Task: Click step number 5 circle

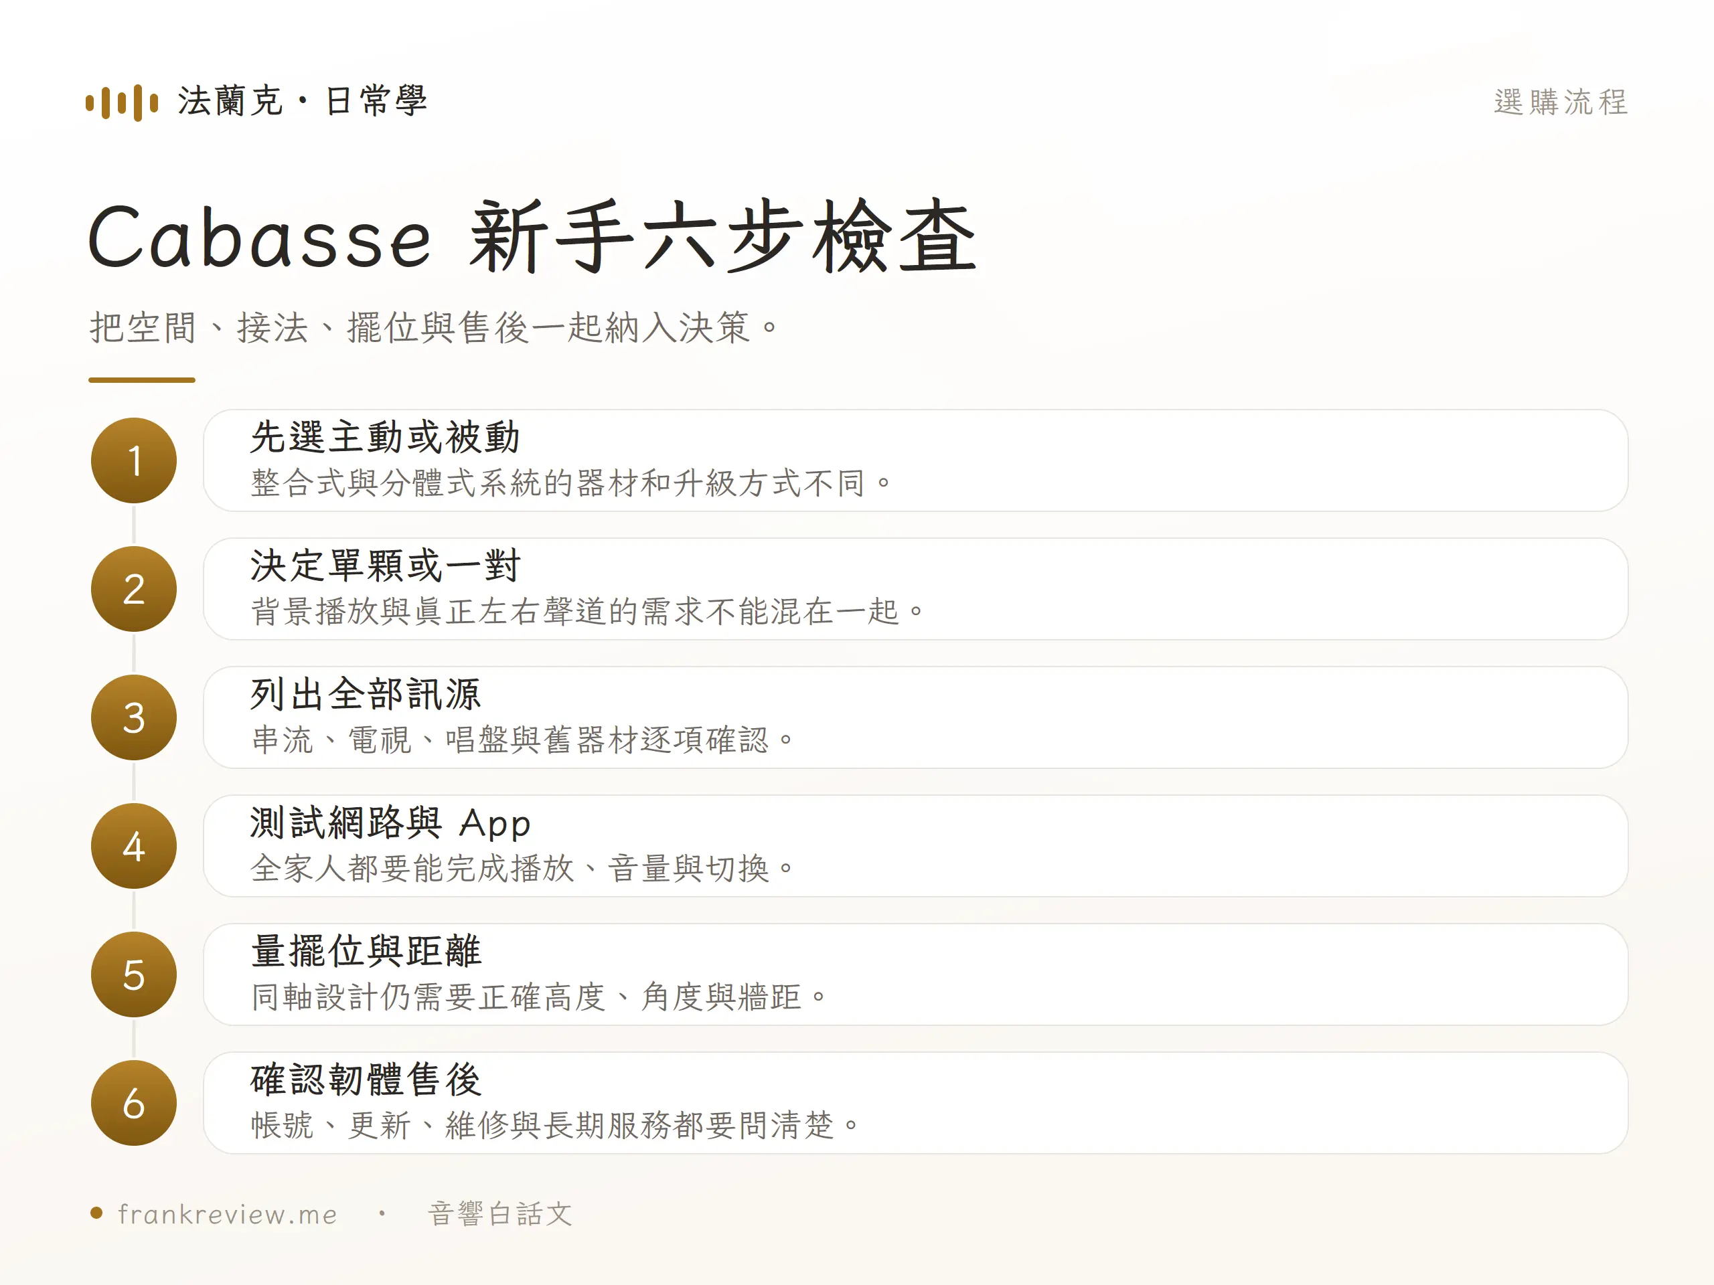Action: [134, 975]
